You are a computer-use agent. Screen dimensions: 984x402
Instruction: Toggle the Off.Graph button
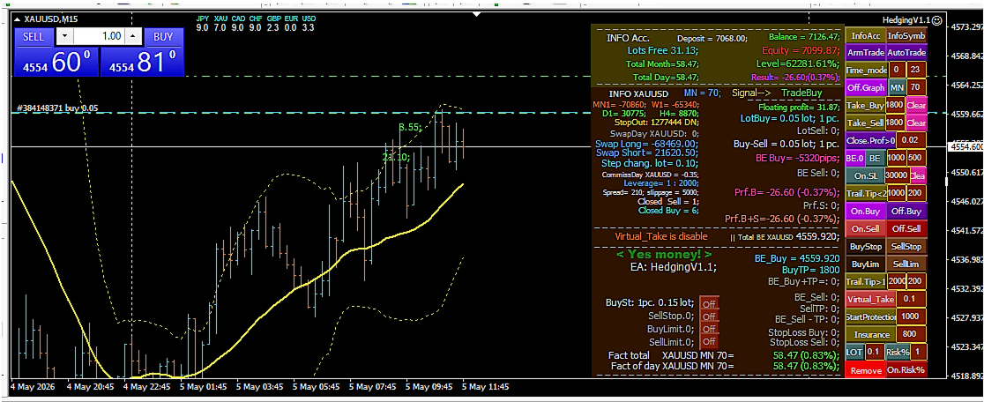click(x=866, y=87)
